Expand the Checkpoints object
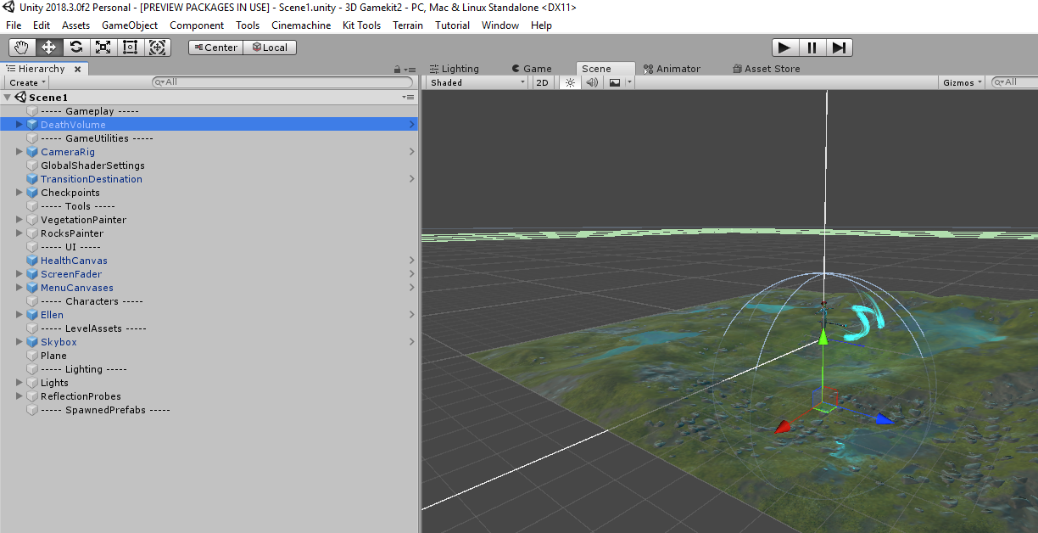1038x533 pixels. [x=20, y=193]
